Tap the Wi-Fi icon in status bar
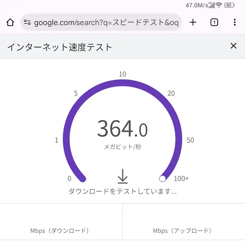245x245 pixels. click(x=219, y=5)
